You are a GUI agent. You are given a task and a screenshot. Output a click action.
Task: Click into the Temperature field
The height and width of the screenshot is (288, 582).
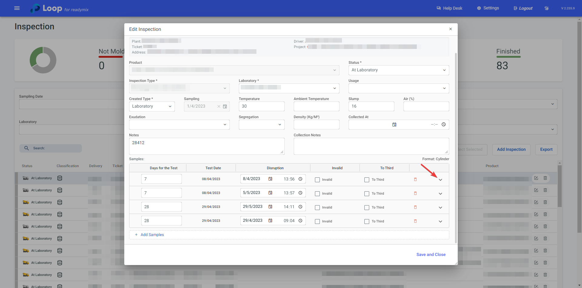pos(261,106)
